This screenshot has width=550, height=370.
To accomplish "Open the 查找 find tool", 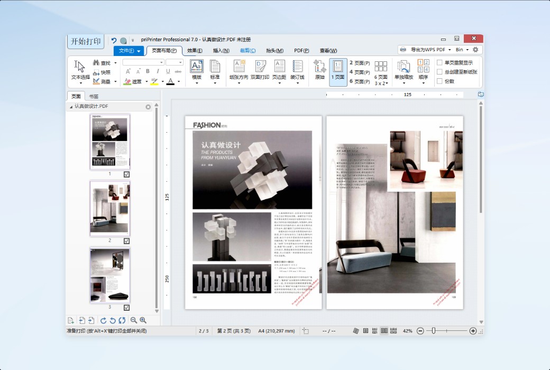I will 102,63.
